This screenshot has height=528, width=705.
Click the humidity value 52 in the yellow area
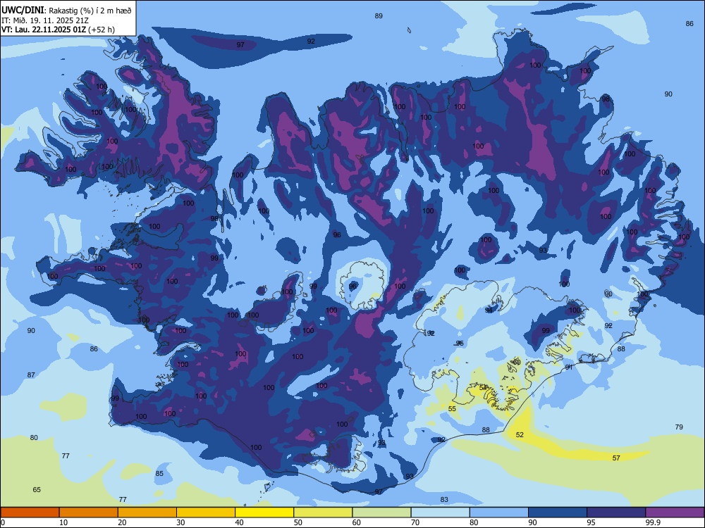tap(520, 434)
